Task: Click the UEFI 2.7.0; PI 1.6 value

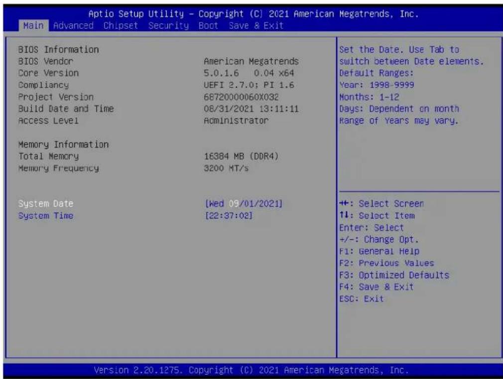Action: (249, 85)
